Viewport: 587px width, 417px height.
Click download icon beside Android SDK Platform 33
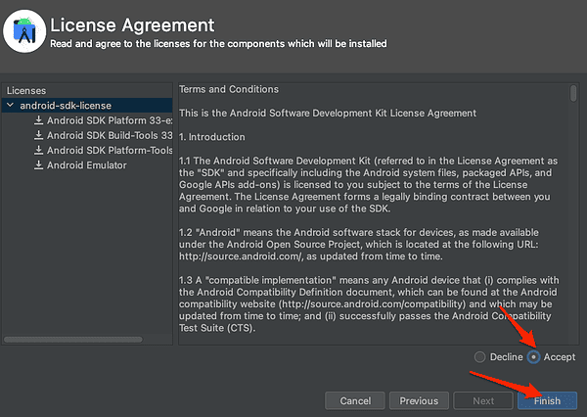(x=38, y=120)
